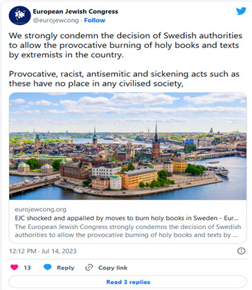The image size is (252, 290).
Task: Click the 13 likes count
Action: (x=27, y=268)
